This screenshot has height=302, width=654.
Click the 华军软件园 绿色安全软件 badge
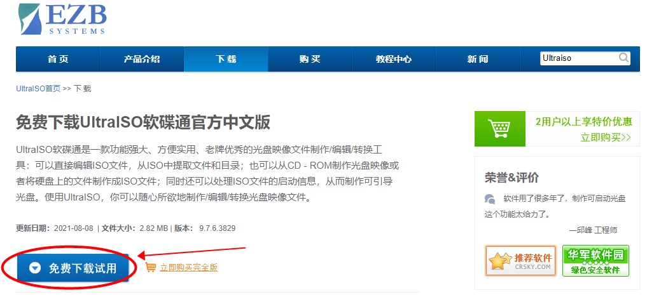click(595, 261)
